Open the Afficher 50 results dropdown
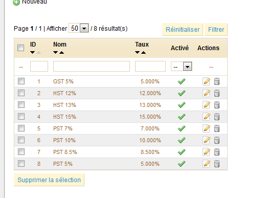The image size is (265, 198). 79,28
